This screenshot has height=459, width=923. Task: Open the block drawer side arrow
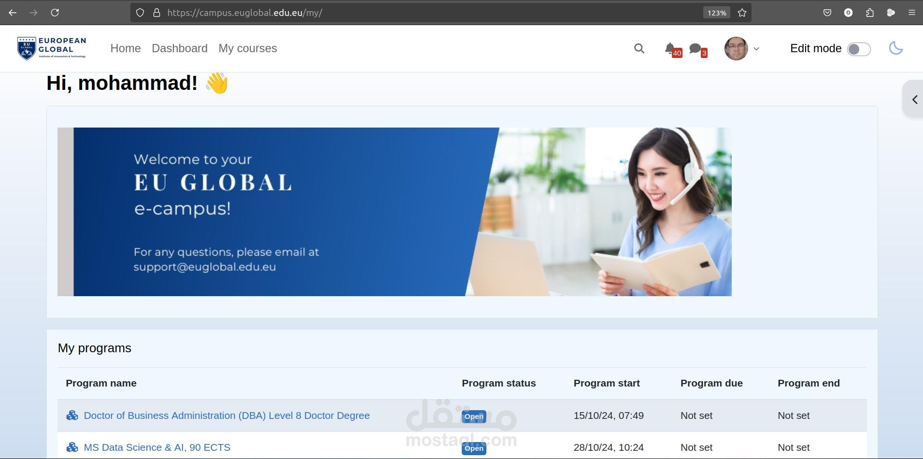[914, 100]
